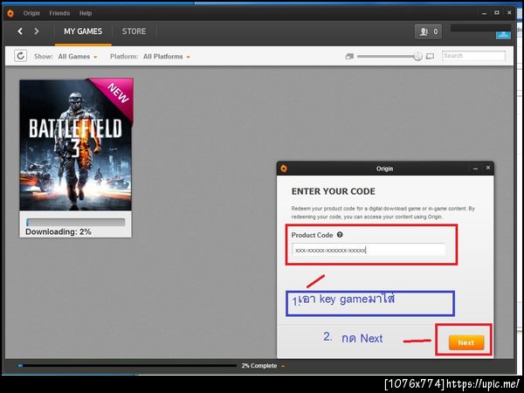Open the Help menu
The height and width of the screenshot is (393, 524).
(x=86, y=13)
